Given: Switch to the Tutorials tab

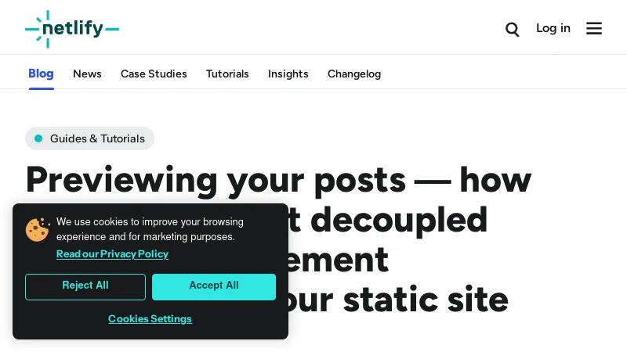Looking at the screenshot, I should pos(227,74).
